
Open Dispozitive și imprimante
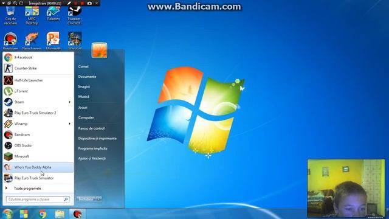[x=97, y=138]
